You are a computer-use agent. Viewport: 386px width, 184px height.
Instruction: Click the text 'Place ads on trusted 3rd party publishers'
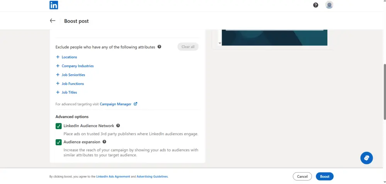click(x=98, y=134)
